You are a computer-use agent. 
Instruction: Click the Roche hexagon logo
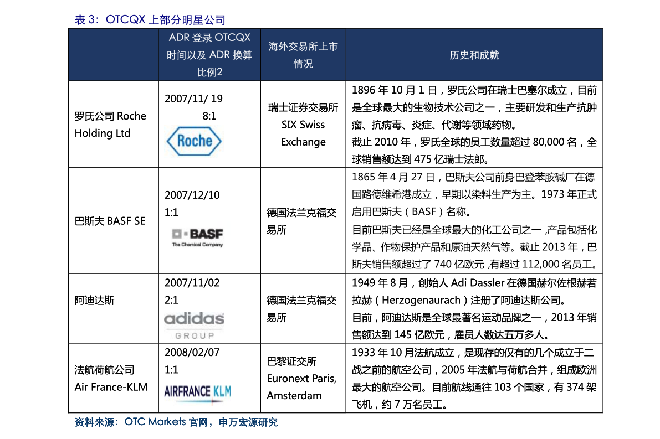click(x=194, y=141)
